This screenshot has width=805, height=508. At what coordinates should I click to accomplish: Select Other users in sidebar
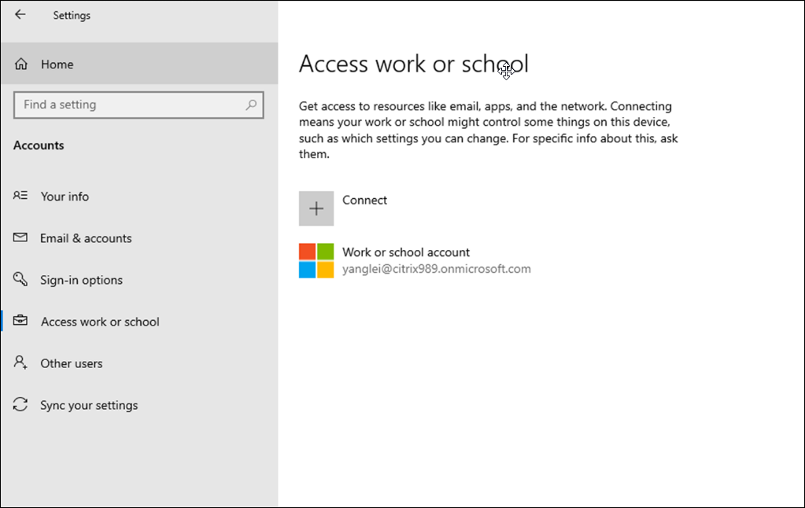pos(72,363)
